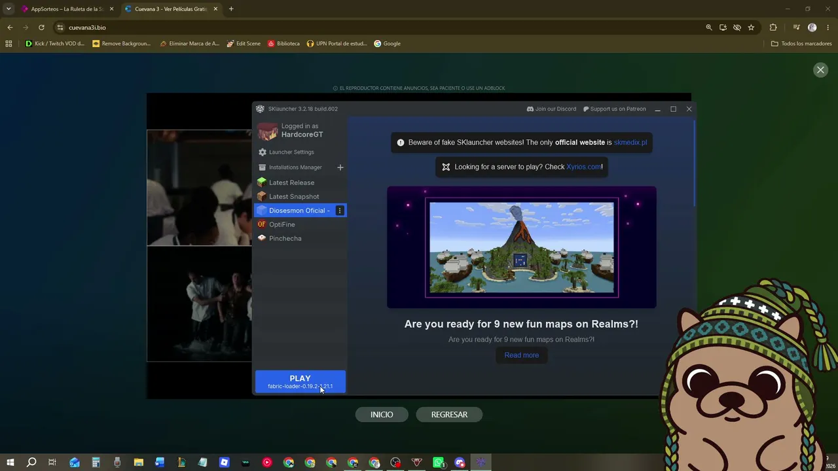The height and width of the screenshot is (471, 838).
Task: Go back to previous page in Chrome
Action: pos(10,27)
